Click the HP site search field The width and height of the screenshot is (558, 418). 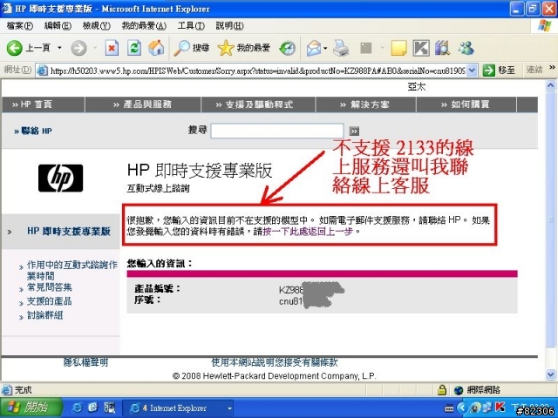click(277, 131)
